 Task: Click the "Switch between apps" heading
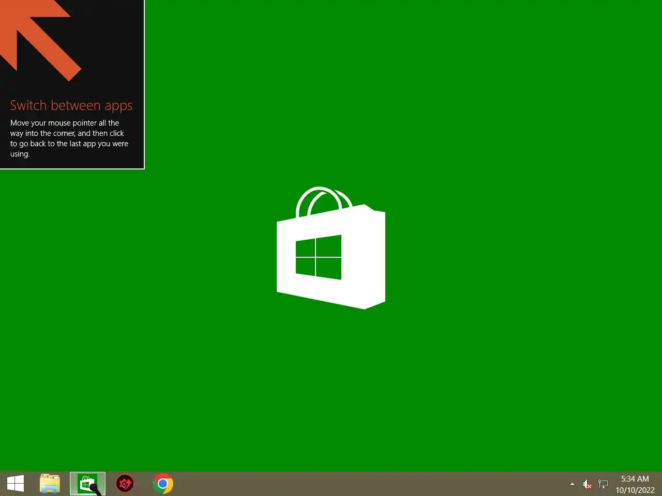(x=71, y=105)
